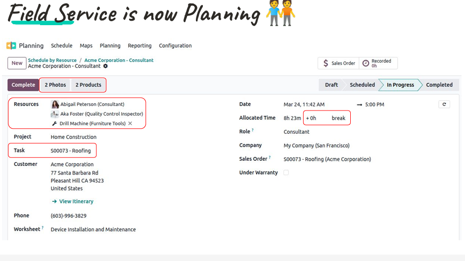Select Aka Foster (Quality Control Inspector) tag

pyautogui.click(x=102, y=114)
